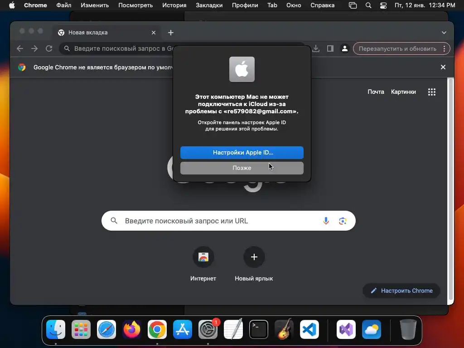Viewport: 464px width, 348px height.
Task: Click the Chrome icon in the Dock
Action: coord(157,329)
